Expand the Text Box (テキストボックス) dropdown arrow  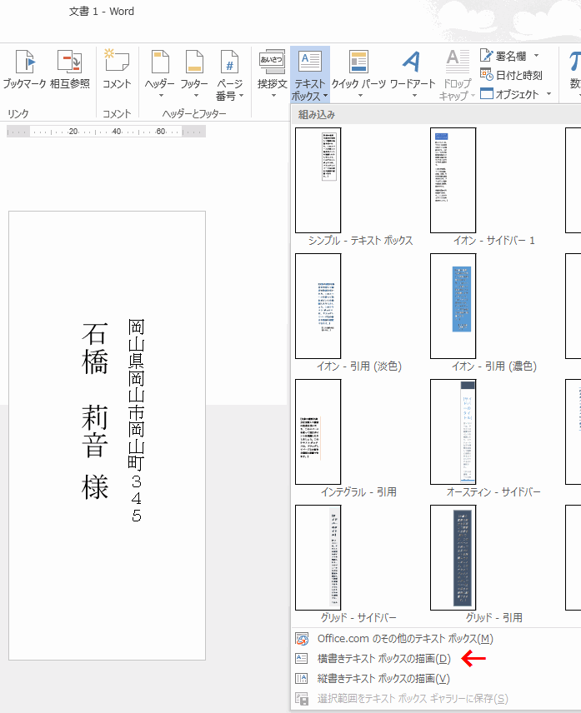tap(326, 96)
